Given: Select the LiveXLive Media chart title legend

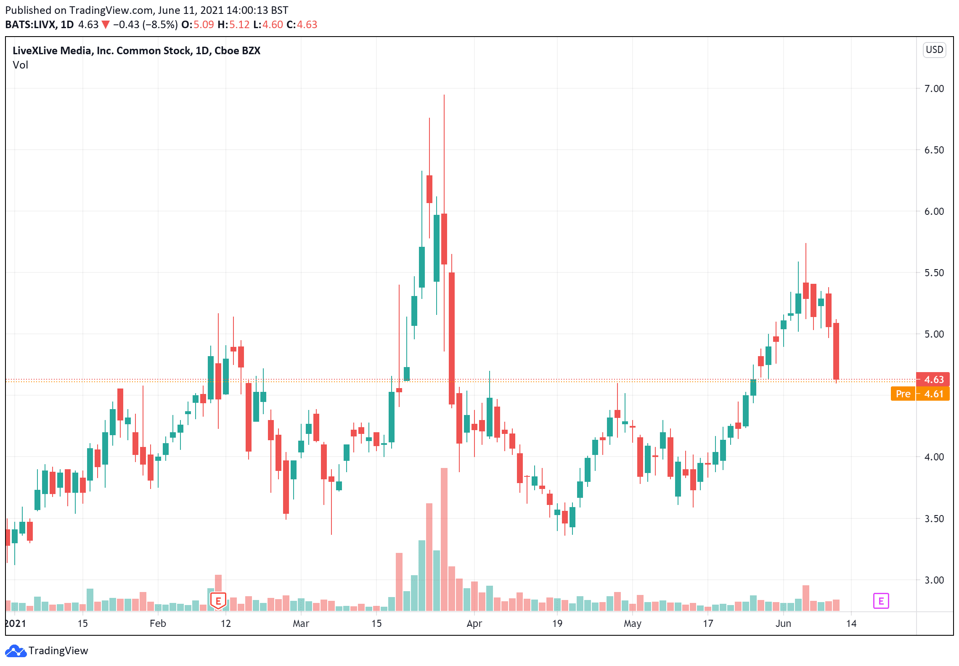Looking at the screenshot, I should [136, 50].
